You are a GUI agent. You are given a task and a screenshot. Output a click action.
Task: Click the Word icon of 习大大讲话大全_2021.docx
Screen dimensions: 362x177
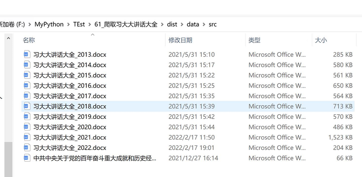27,137
